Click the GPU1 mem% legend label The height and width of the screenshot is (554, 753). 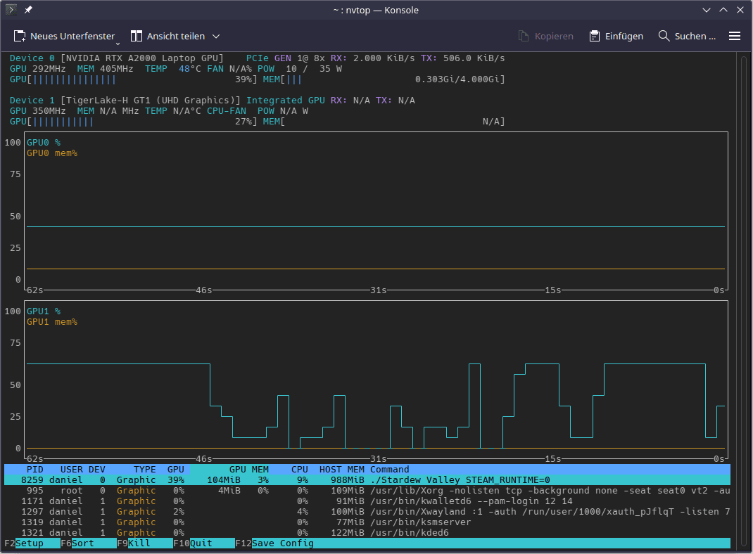coord(52,322)
